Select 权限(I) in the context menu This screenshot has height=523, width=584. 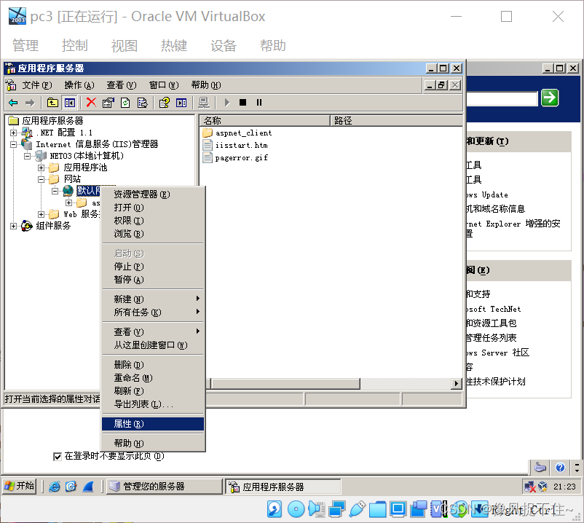click(x=153, y=221)
